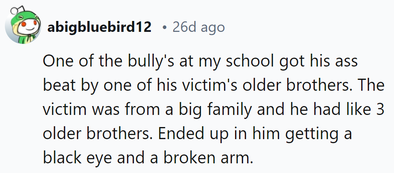
Task: Click the 26d ago timestamp
Action: pyautogui.click(x=198, y=27)
